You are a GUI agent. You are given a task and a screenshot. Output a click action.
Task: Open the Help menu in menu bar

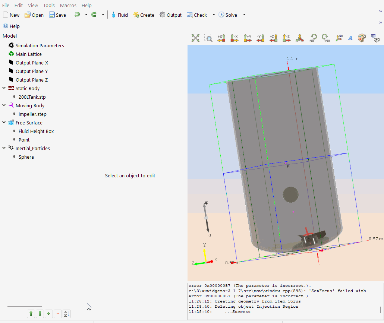click(x=86, y=5)
